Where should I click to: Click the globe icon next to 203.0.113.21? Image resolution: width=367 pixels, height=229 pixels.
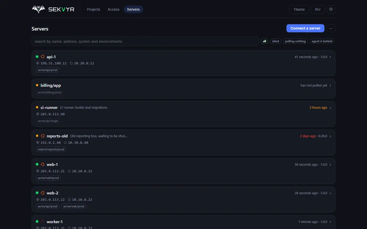[x=37, y=171]
